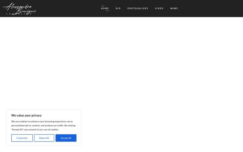The height and width of the screenshot is (152, 243).
Task: Click the Alessandro Benigni Conductor logo
Action: 20,9
